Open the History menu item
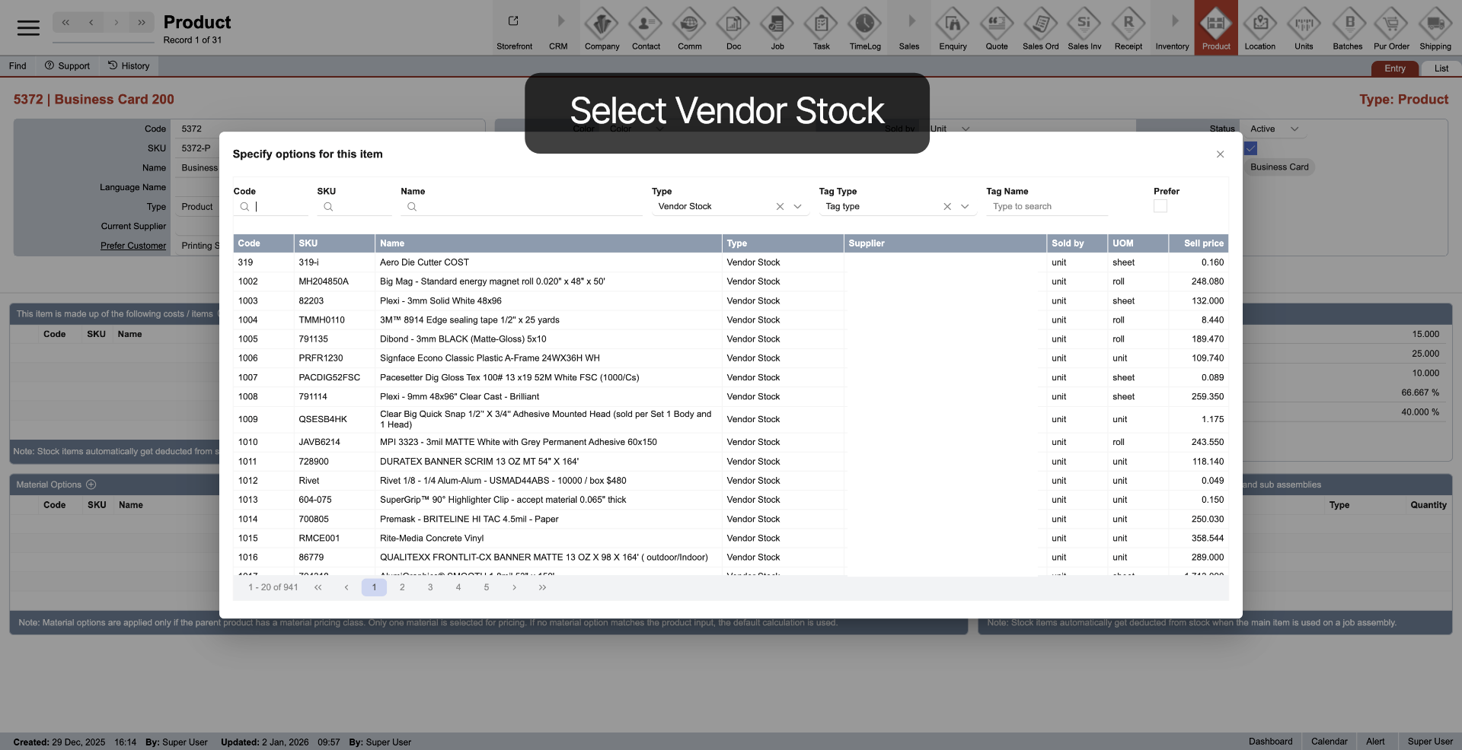Image resolution: width=1462 pixels, height=750 pixels. (129, 66)
